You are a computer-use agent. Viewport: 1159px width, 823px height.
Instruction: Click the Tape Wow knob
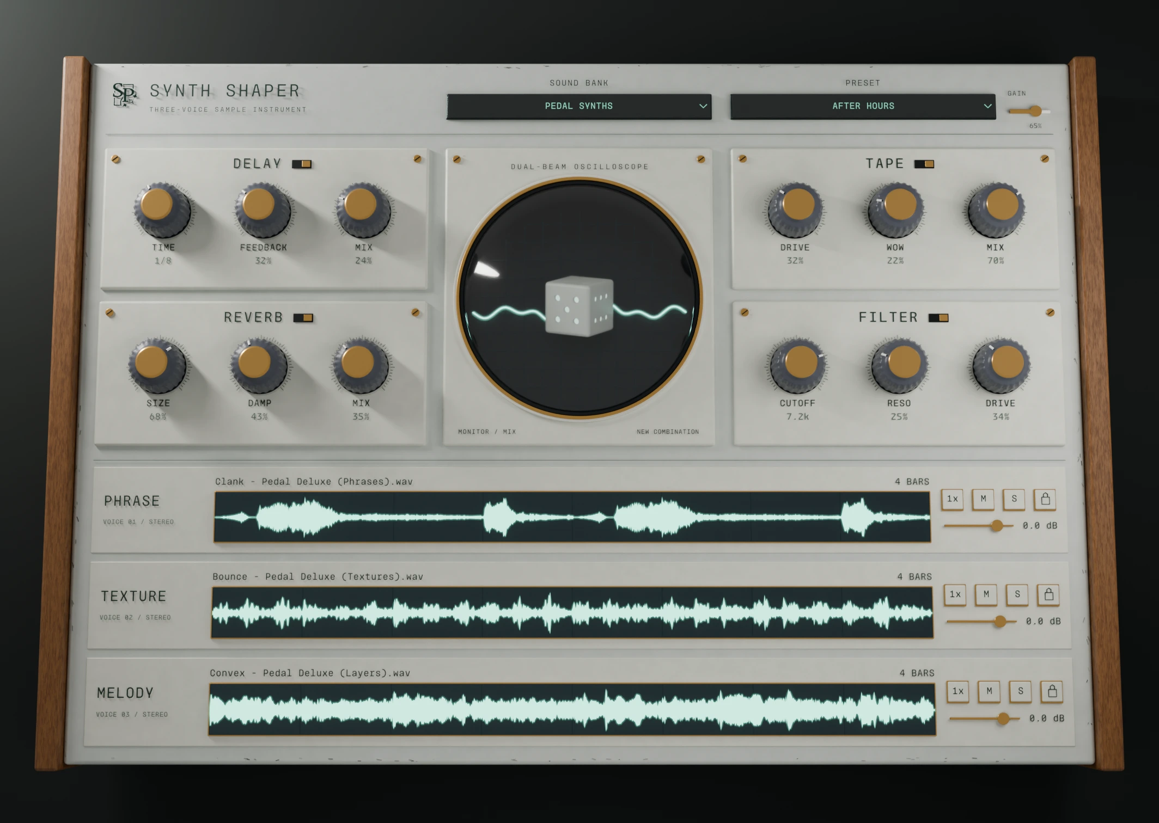click(x=895, y=210)
